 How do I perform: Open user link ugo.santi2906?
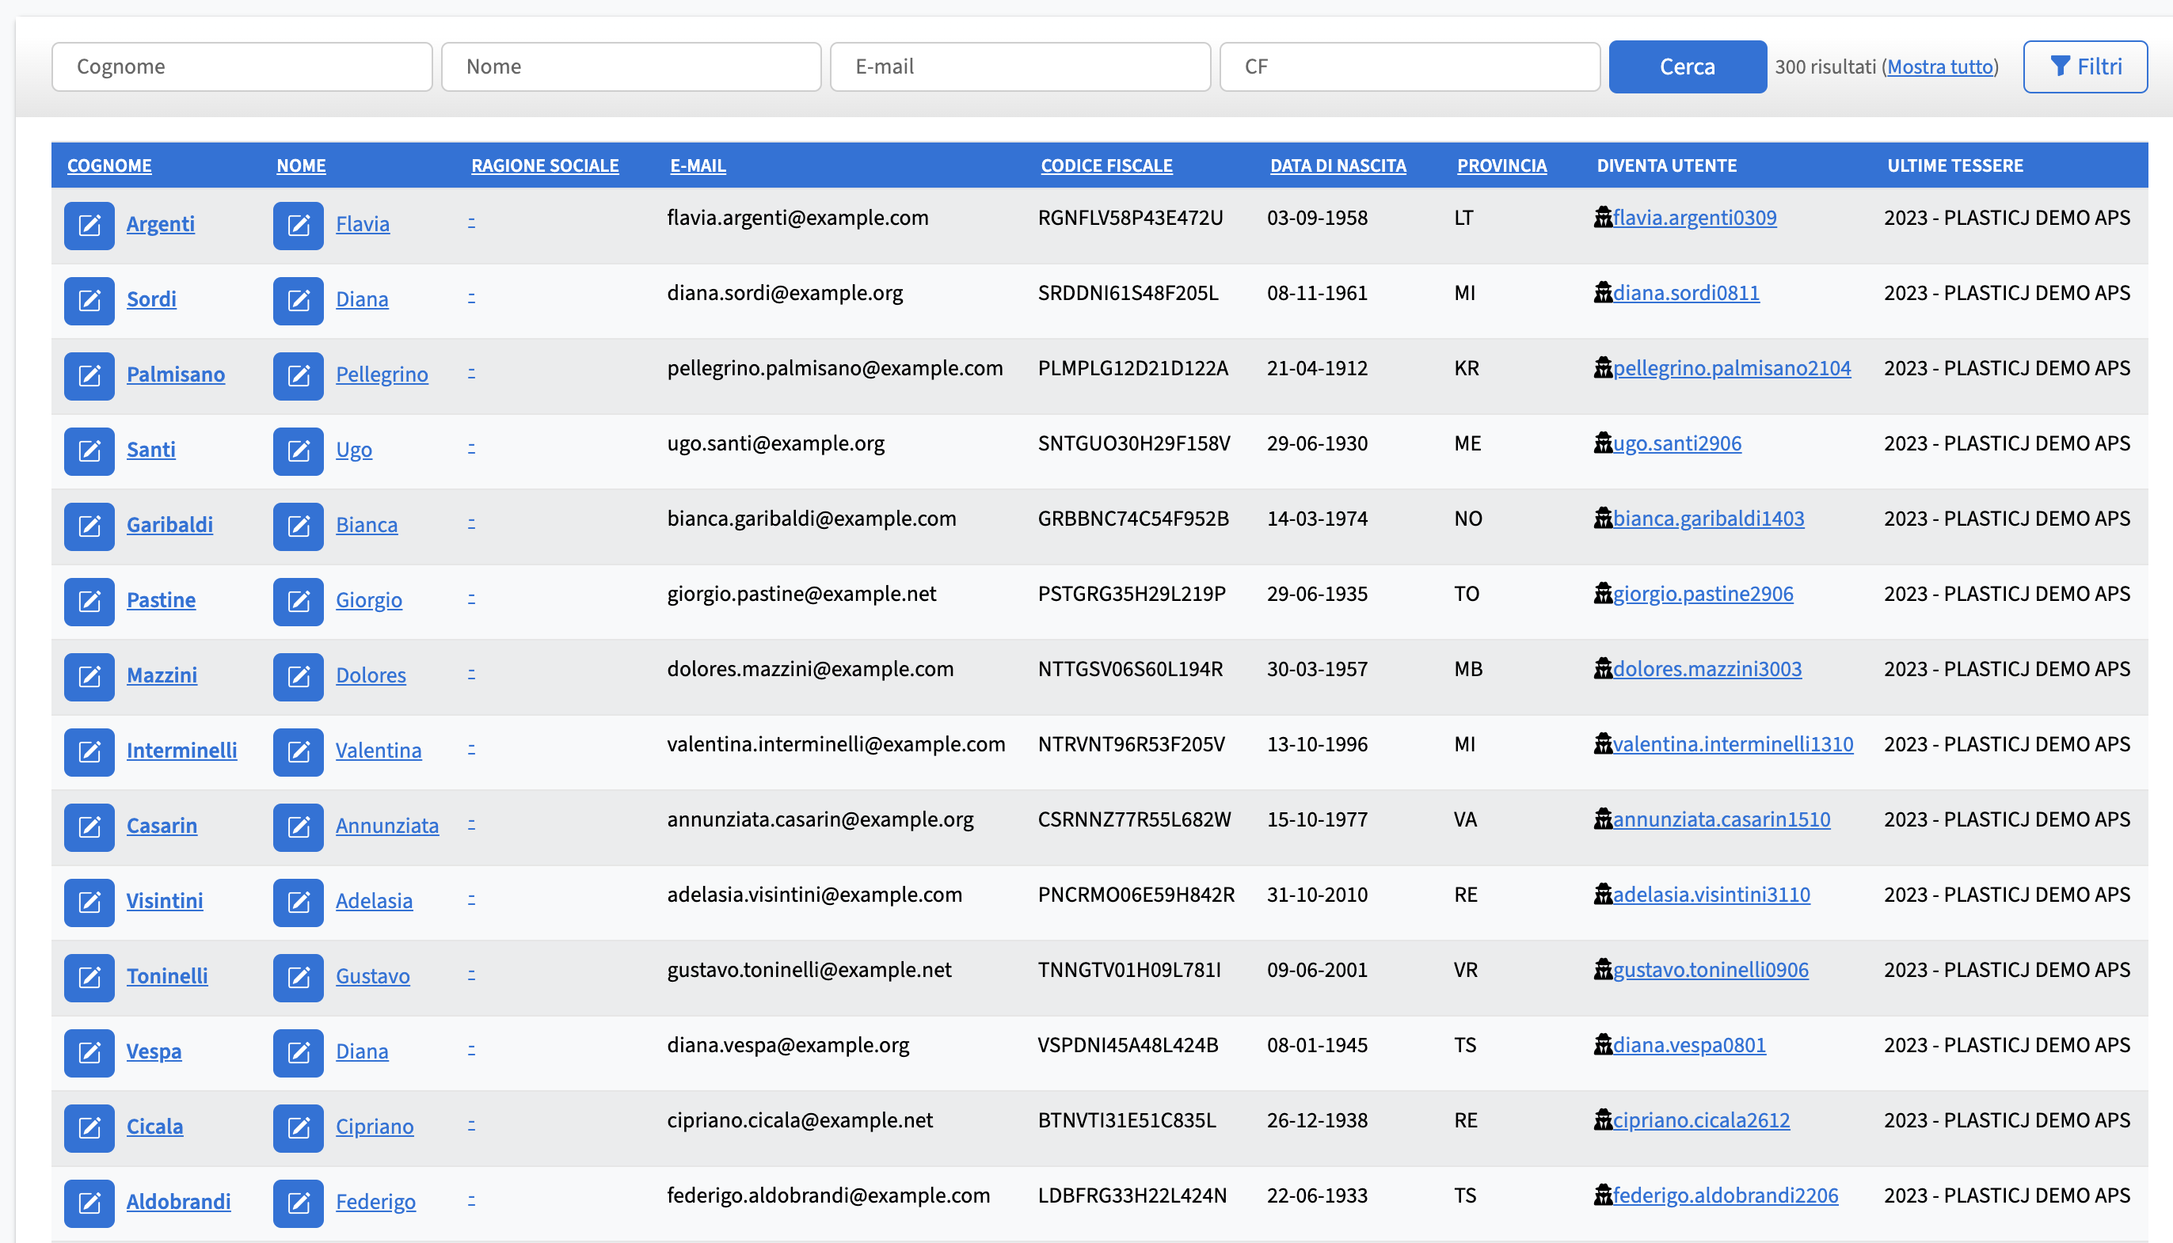click(x=1677, y=443)
